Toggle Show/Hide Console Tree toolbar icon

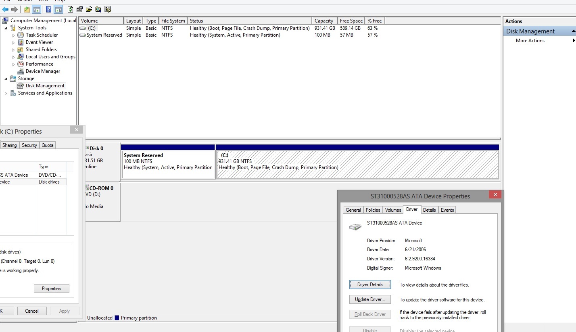coord(36,9)
